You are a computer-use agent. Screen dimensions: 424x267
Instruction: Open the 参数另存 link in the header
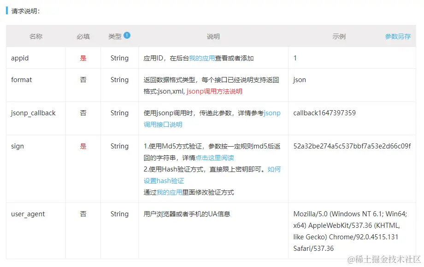398,36
